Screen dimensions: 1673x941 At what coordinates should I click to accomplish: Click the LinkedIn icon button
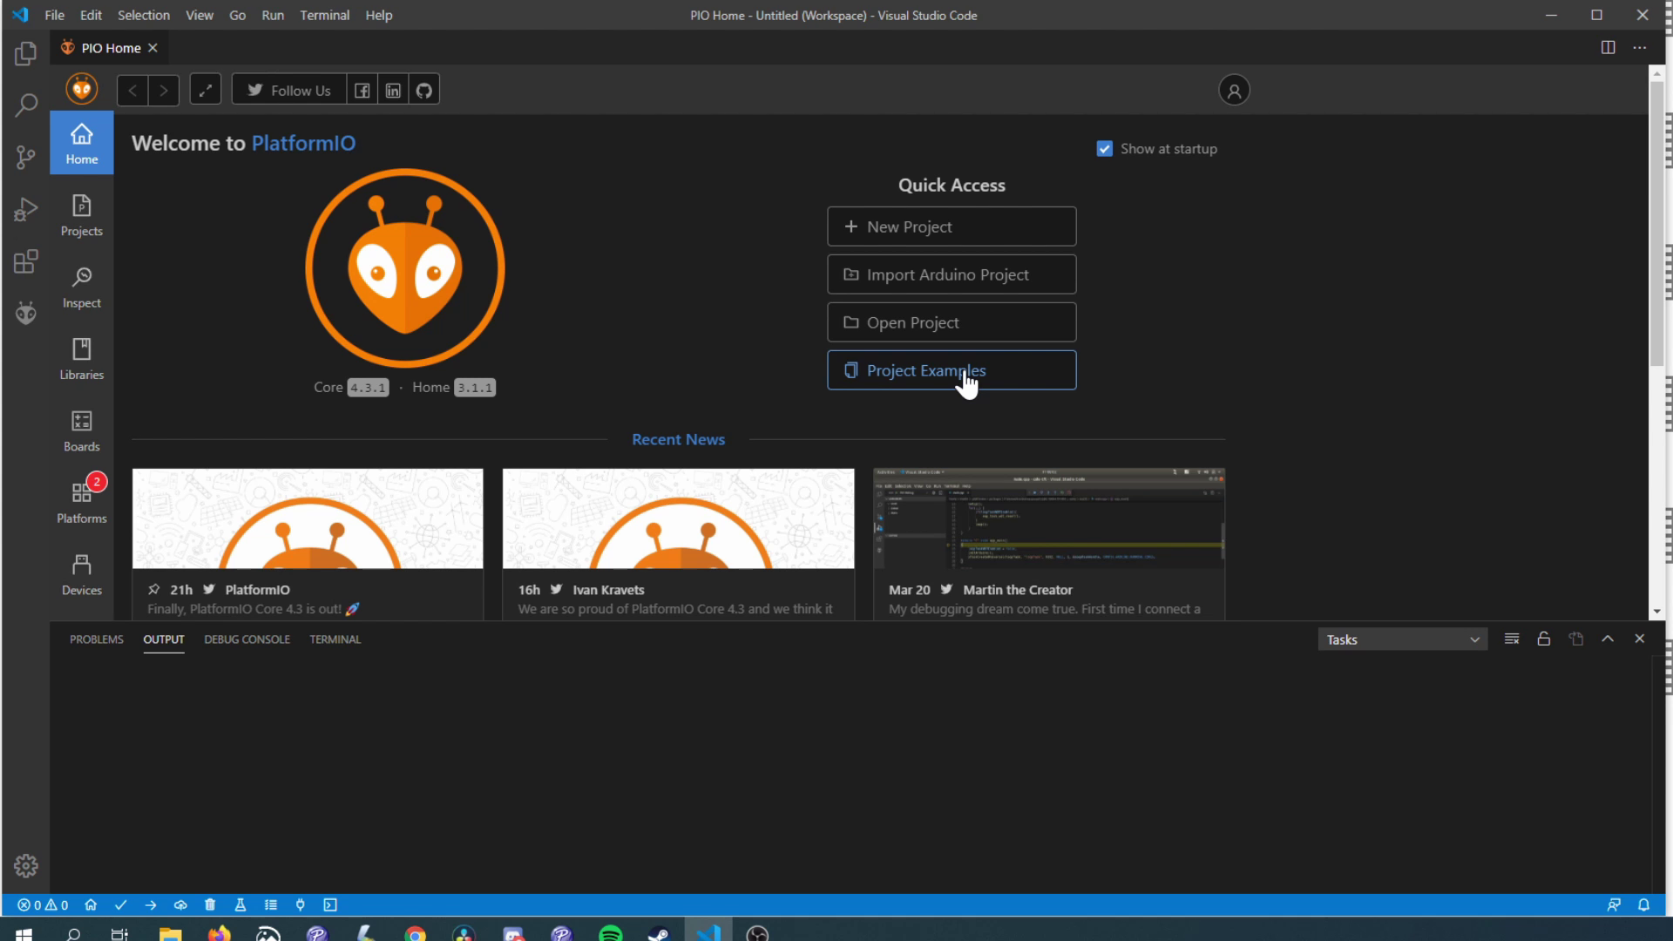pos(392,90)
